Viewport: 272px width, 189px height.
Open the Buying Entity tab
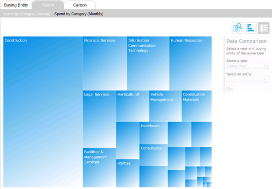point(16,5)
